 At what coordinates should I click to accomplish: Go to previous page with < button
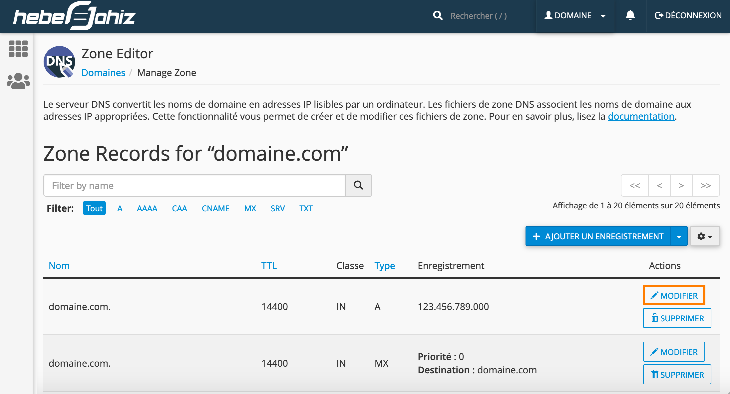click(659, 185)
